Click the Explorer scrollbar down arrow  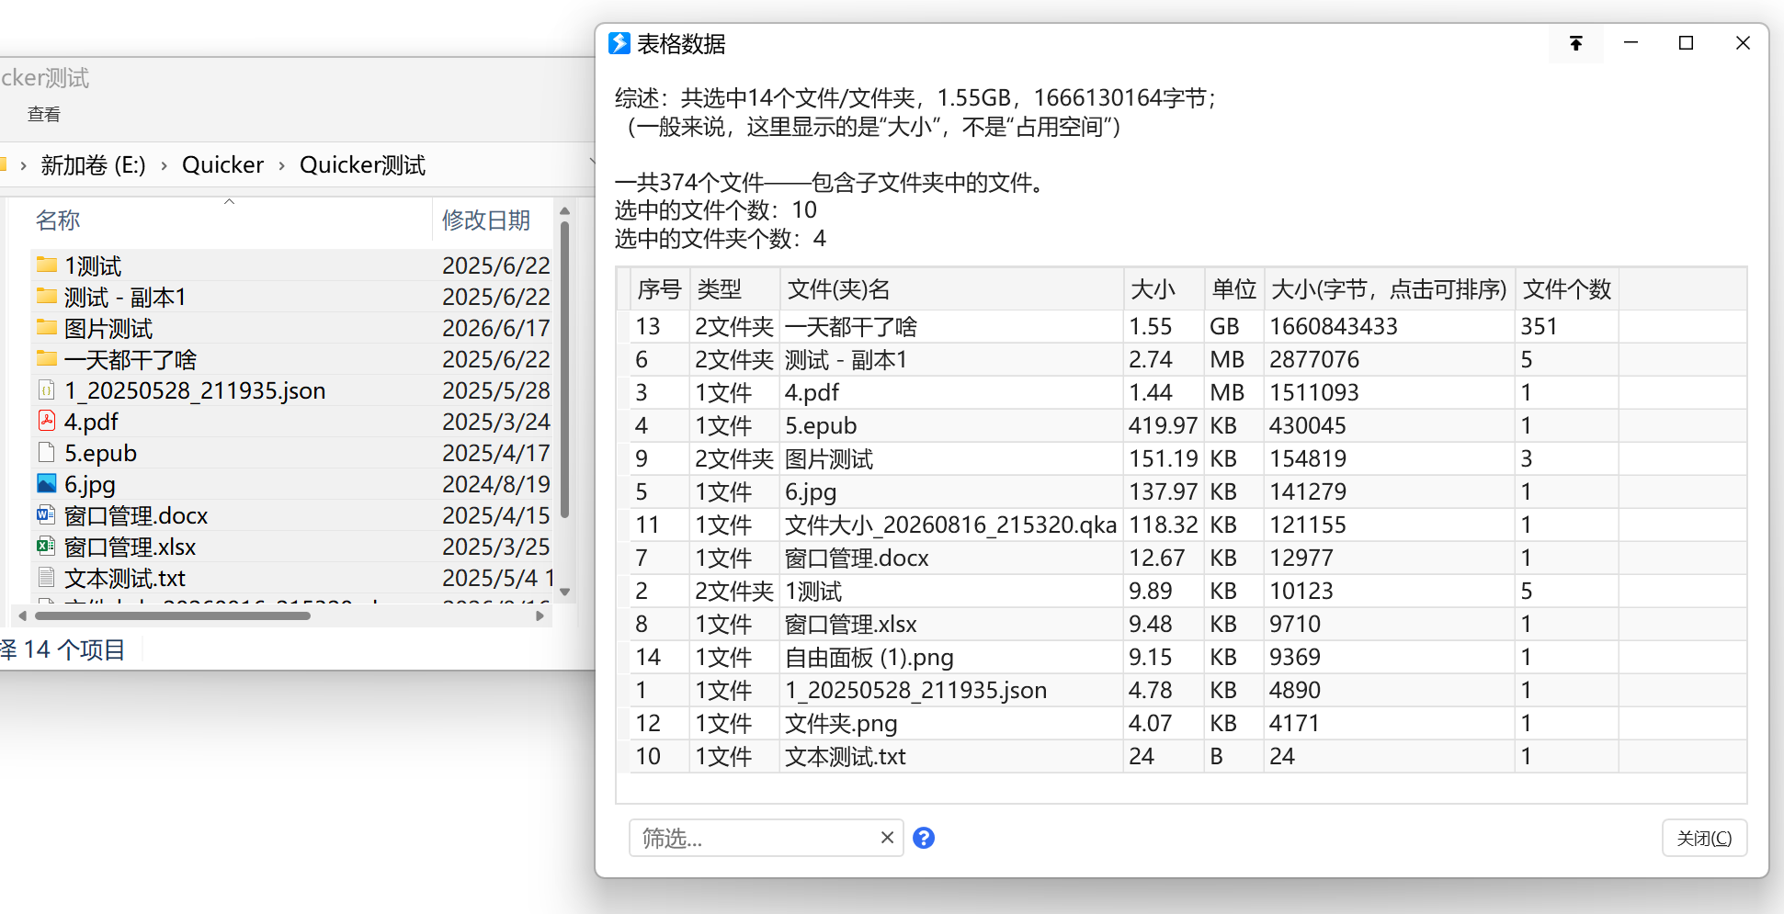(565, 592)
